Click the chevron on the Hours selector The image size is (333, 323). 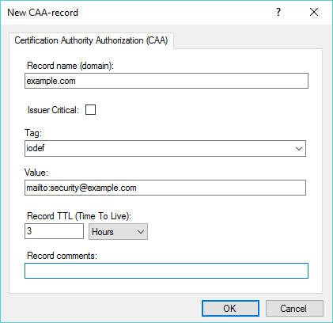(x=141, y=232)
